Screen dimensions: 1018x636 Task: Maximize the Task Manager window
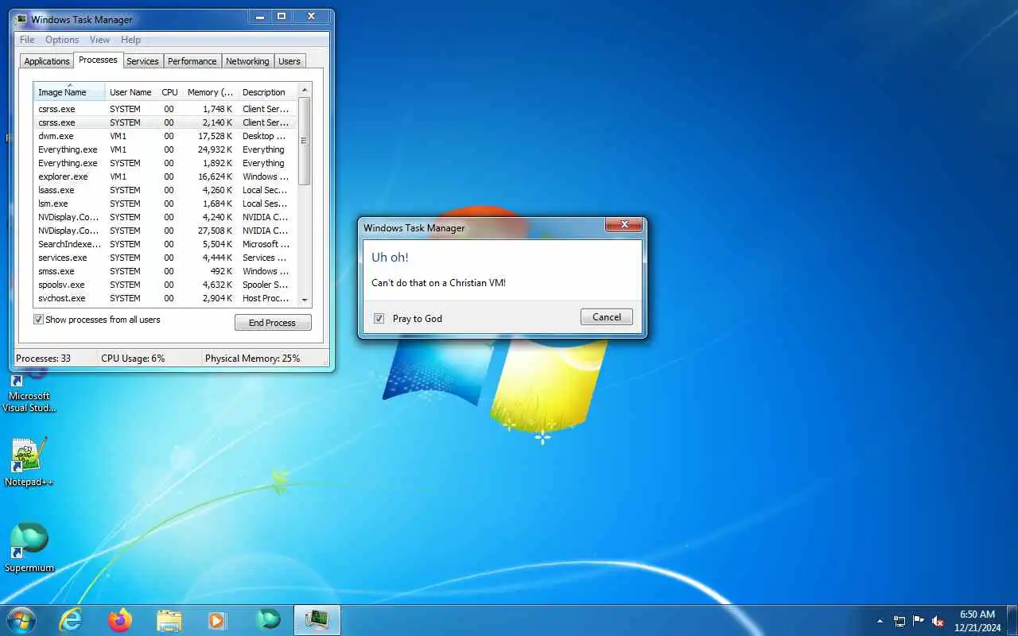click(281, 16)
